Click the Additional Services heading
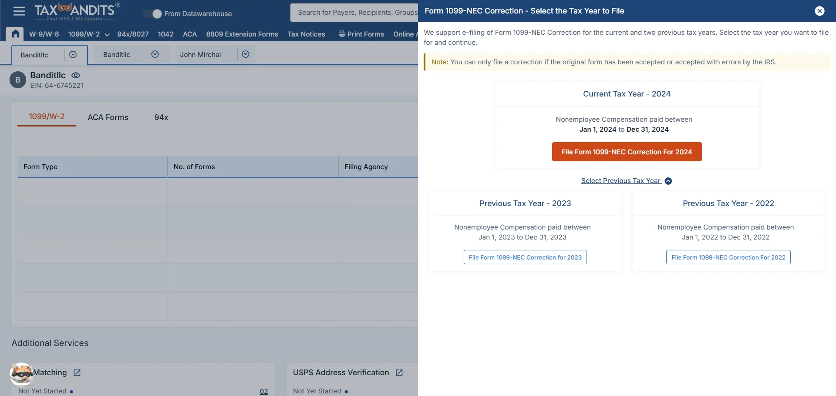 (x=50, y=343)
